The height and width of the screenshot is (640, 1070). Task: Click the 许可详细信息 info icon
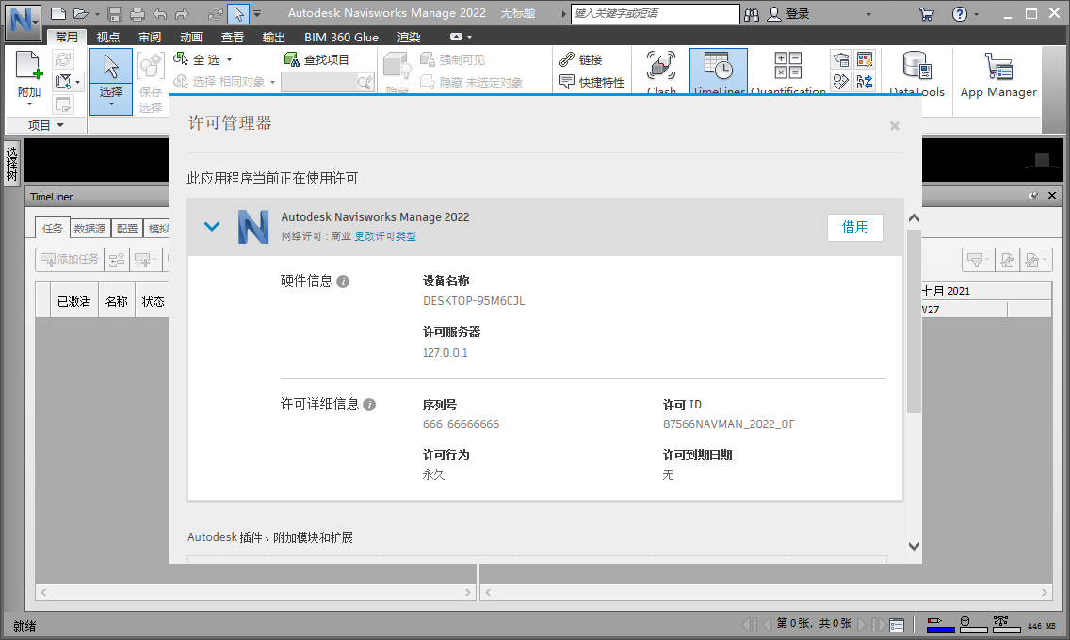click(x=369, y=405)
